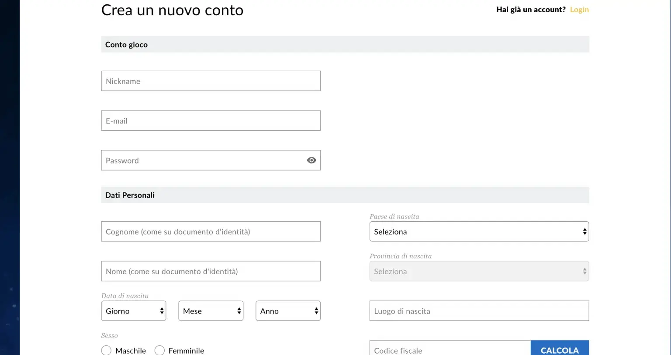This screenshot has width=671, height=355.
Task: Click the Luogo di nascita field
Action: (x=479, y=311)
